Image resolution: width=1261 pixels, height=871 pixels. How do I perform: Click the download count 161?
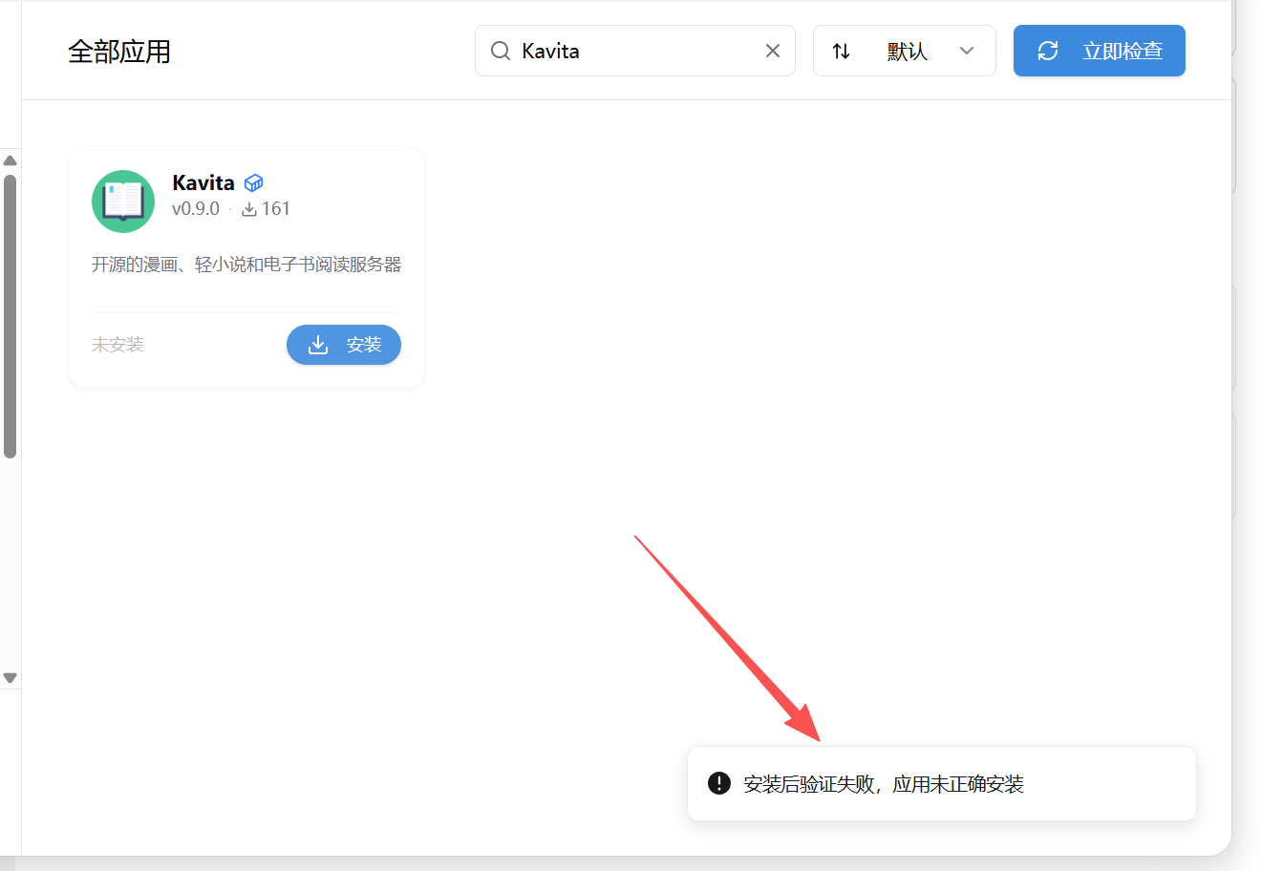[266, 208]
